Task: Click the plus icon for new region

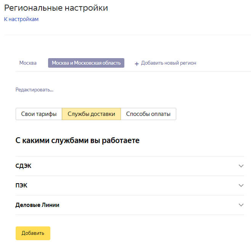Action: tap(137, 63)
